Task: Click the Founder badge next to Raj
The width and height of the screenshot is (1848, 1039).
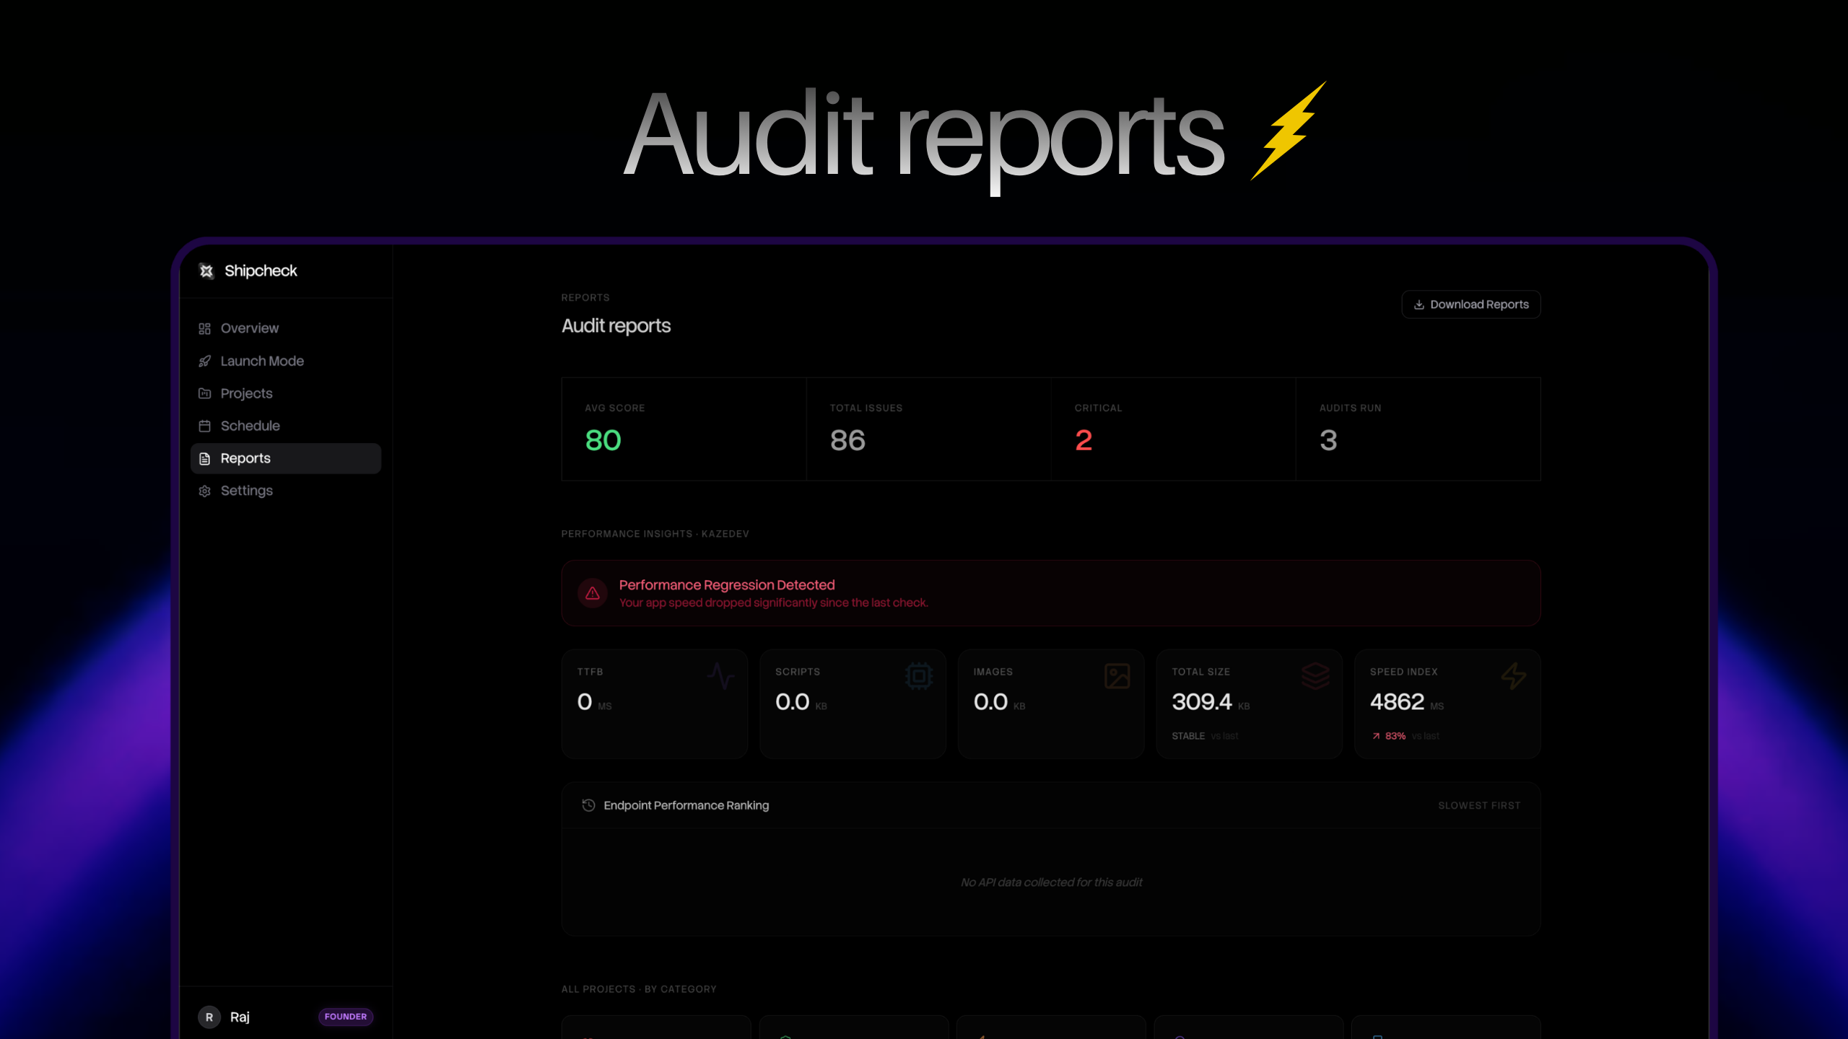Action: (346, 1017)
